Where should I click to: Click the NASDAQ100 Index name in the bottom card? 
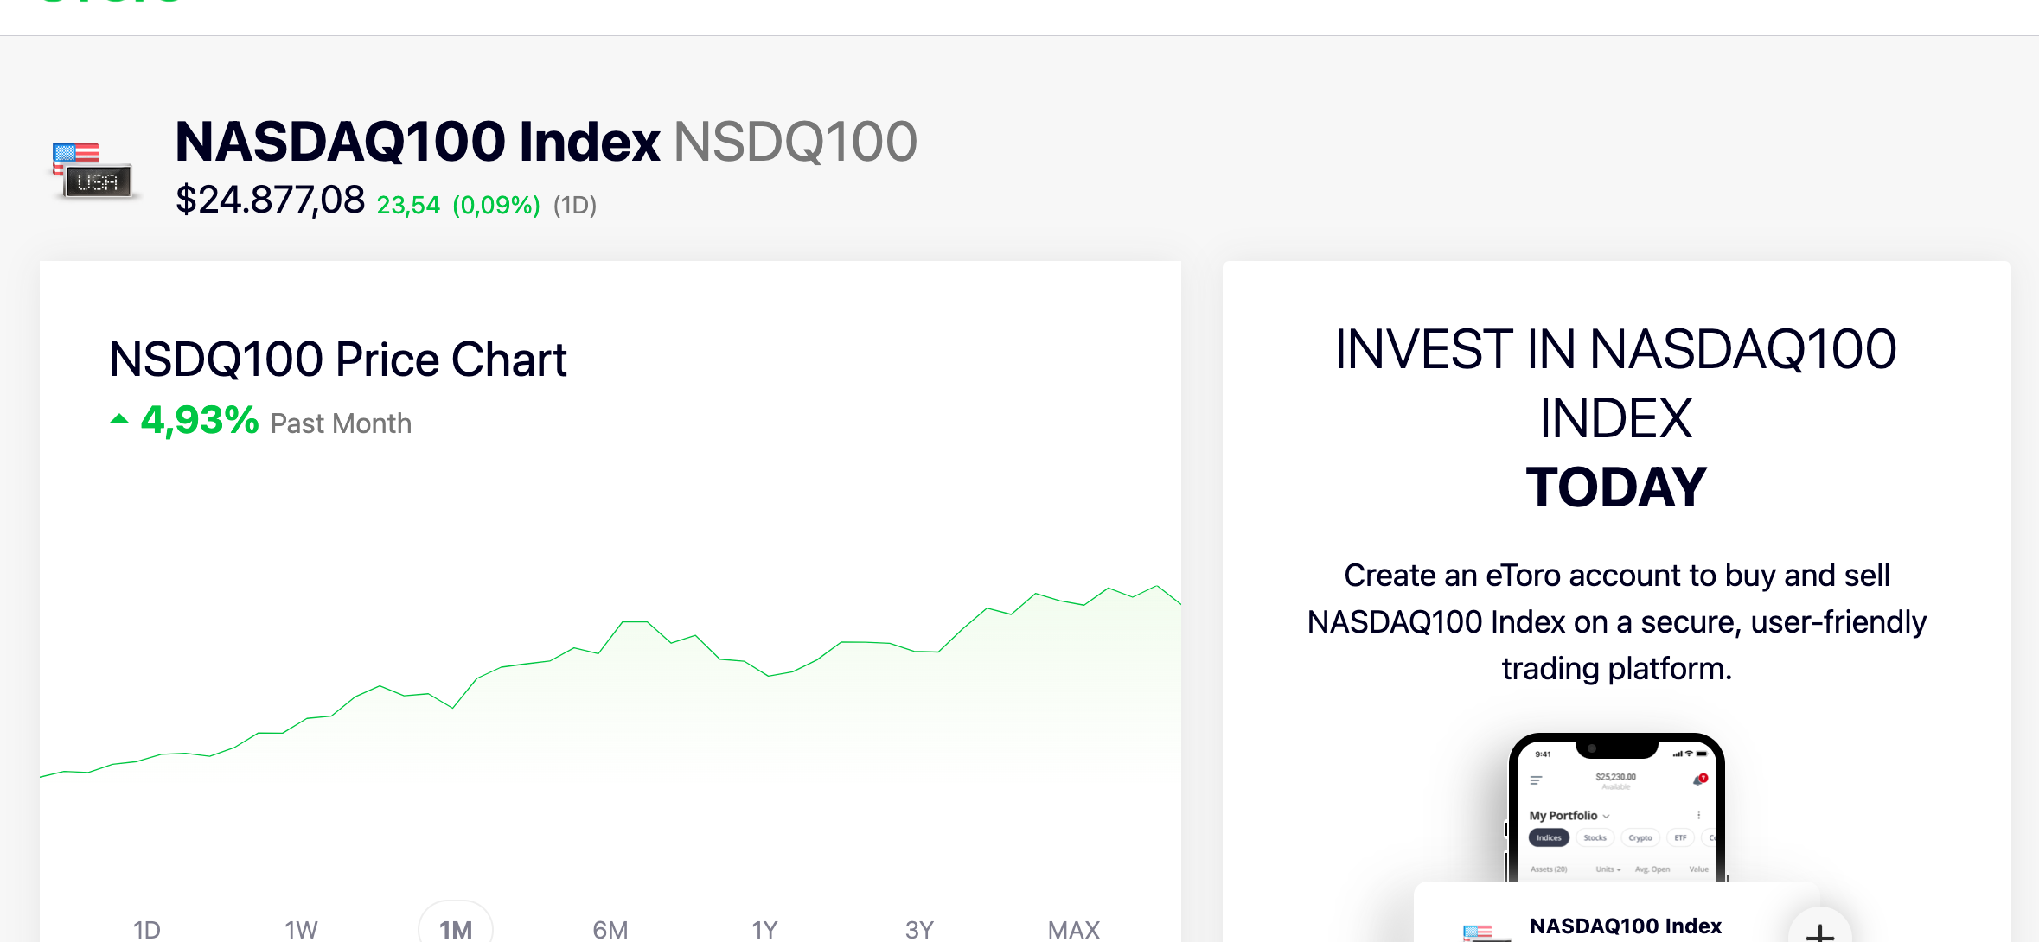[x=1626, y=926]
